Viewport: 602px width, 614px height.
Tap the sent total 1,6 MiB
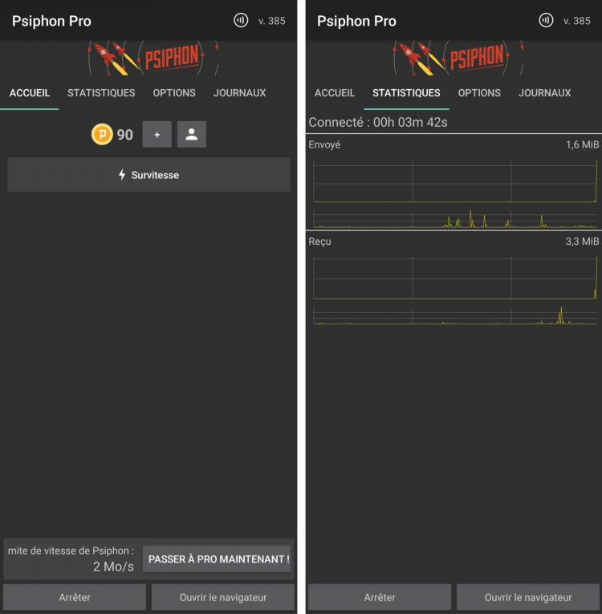[x=582, y=144]
